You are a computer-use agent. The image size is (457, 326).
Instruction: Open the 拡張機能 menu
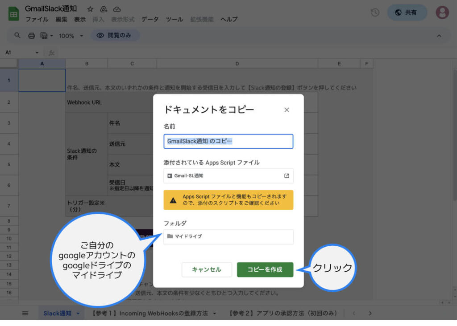[202, 20]
